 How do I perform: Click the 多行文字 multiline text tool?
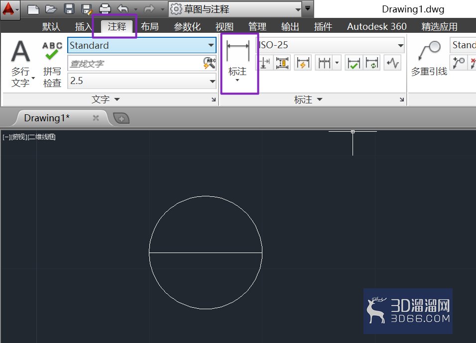tap(20, 64)
